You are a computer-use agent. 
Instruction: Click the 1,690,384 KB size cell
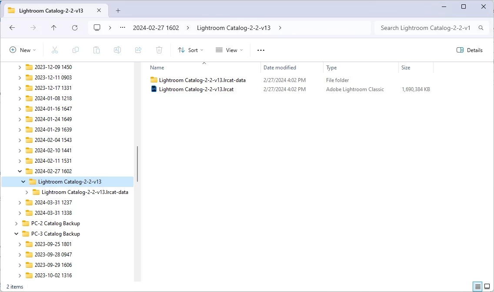416,89
